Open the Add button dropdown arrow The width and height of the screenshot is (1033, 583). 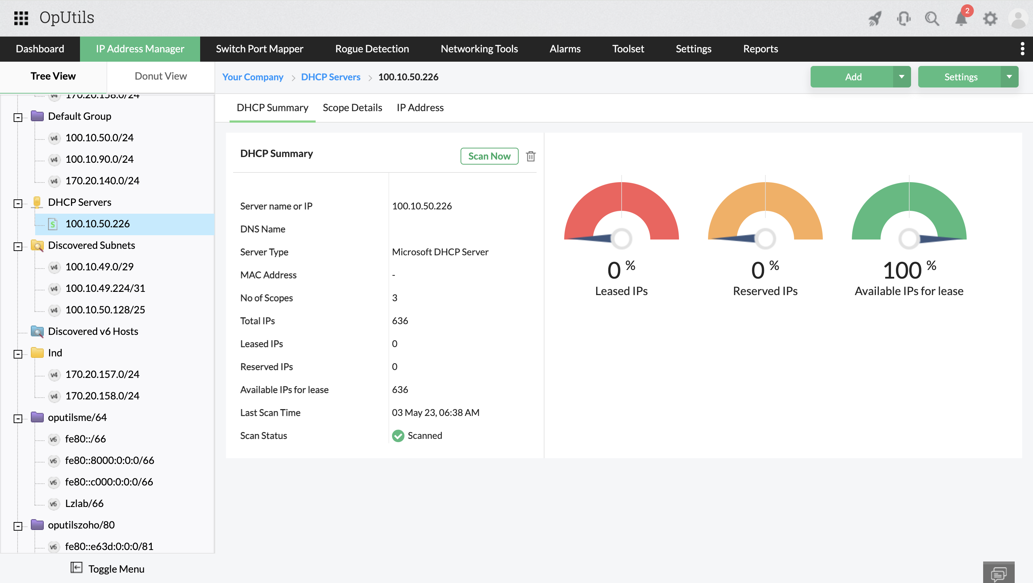901,77
